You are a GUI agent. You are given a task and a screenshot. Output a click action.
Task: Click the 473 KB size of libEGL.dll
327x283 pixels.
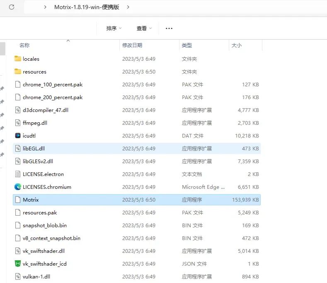(250, 148)
